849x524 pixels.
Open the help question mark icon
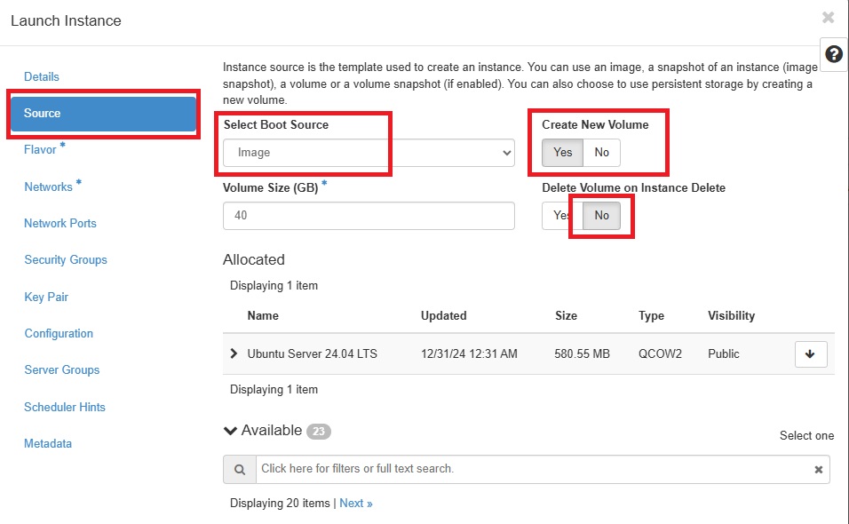pyautogui.click(x=834, y=54)
